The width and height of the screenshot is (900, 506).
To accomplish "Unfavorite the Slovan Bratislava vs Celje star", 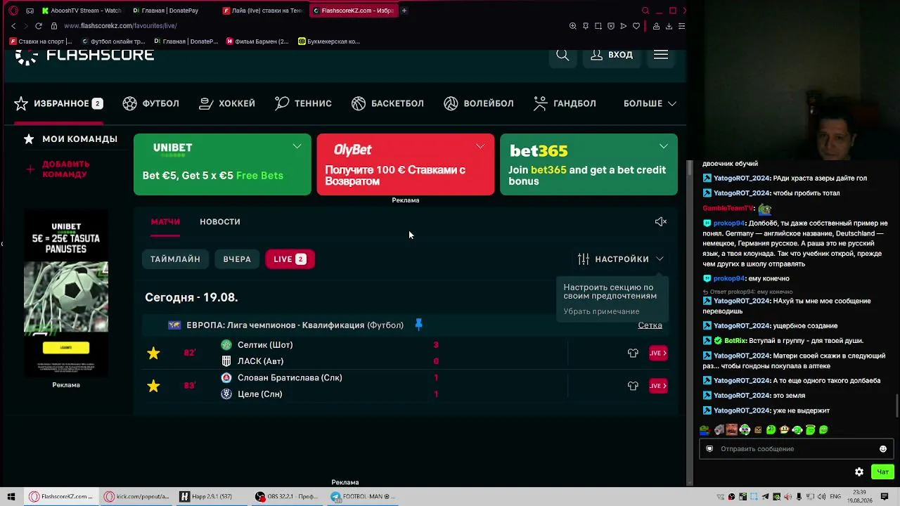I will [x=153, y=386].
